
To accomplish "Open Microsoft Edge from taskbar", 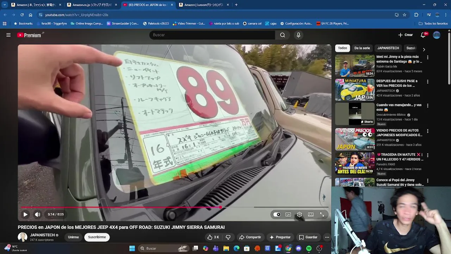I will pos(236,248).
